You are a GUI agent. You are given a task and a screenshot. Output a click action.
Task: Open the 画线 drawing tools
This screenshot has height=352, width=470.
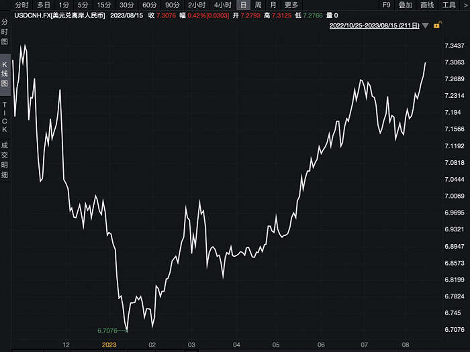click(427, 5)
